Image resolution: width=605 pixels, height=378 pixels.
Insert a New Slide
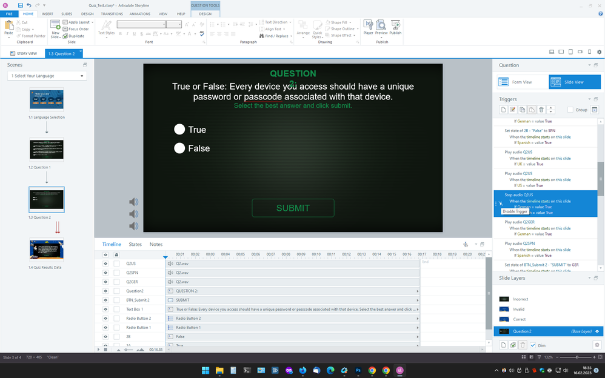pyautogui.click(x=55, y=29)
